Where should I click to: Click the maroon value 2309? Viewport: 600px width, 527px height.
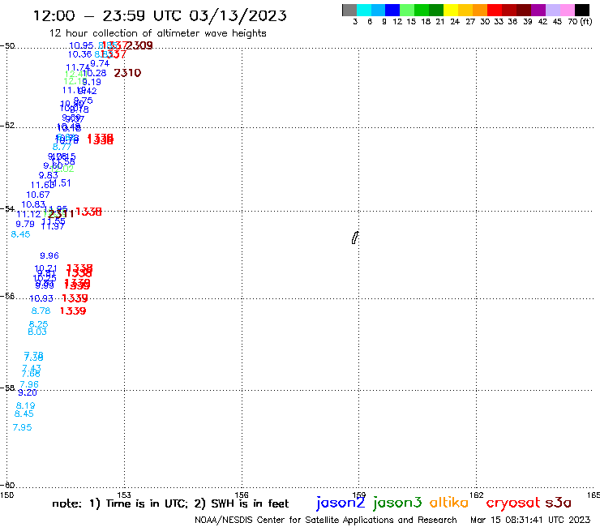click(x=139, y=45)
